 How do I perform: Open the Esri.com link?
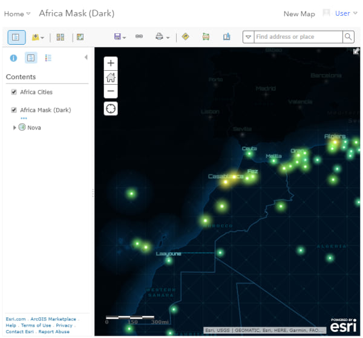point(16,319)
